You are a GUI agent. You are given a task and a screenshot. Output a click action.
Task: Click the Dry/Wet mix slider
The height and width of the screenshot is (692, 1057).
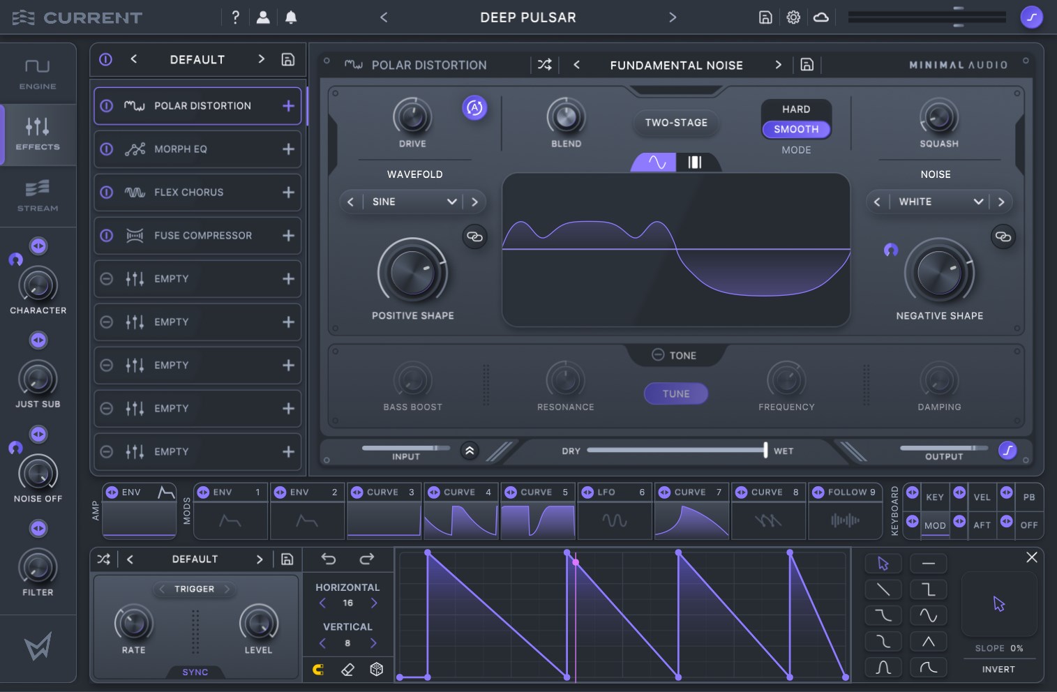[x=675, y=451]
